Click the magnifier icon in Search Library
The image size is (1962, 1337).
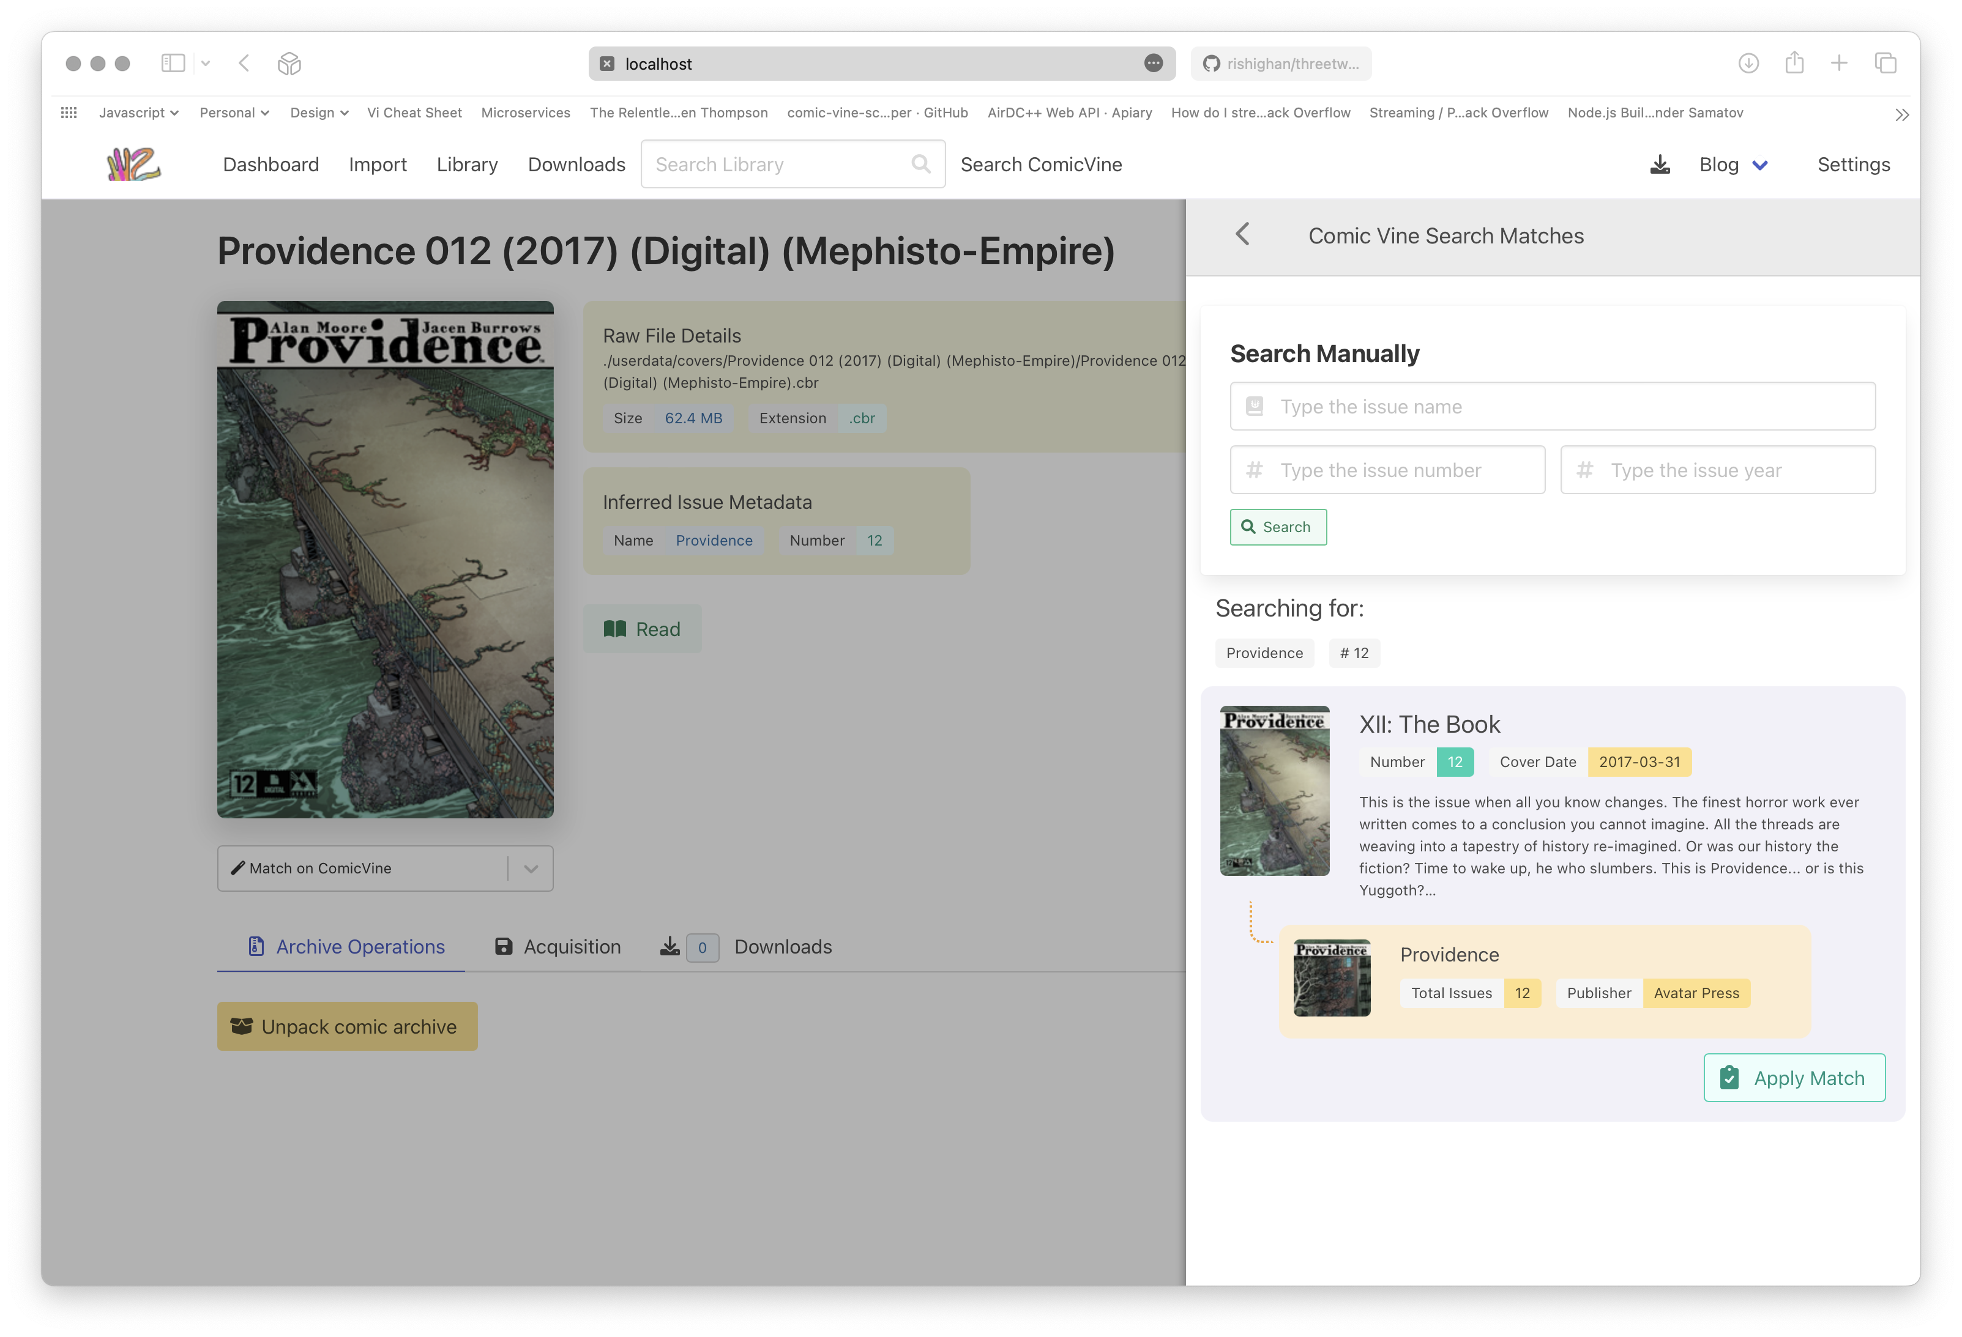click(x=920, y=165)
